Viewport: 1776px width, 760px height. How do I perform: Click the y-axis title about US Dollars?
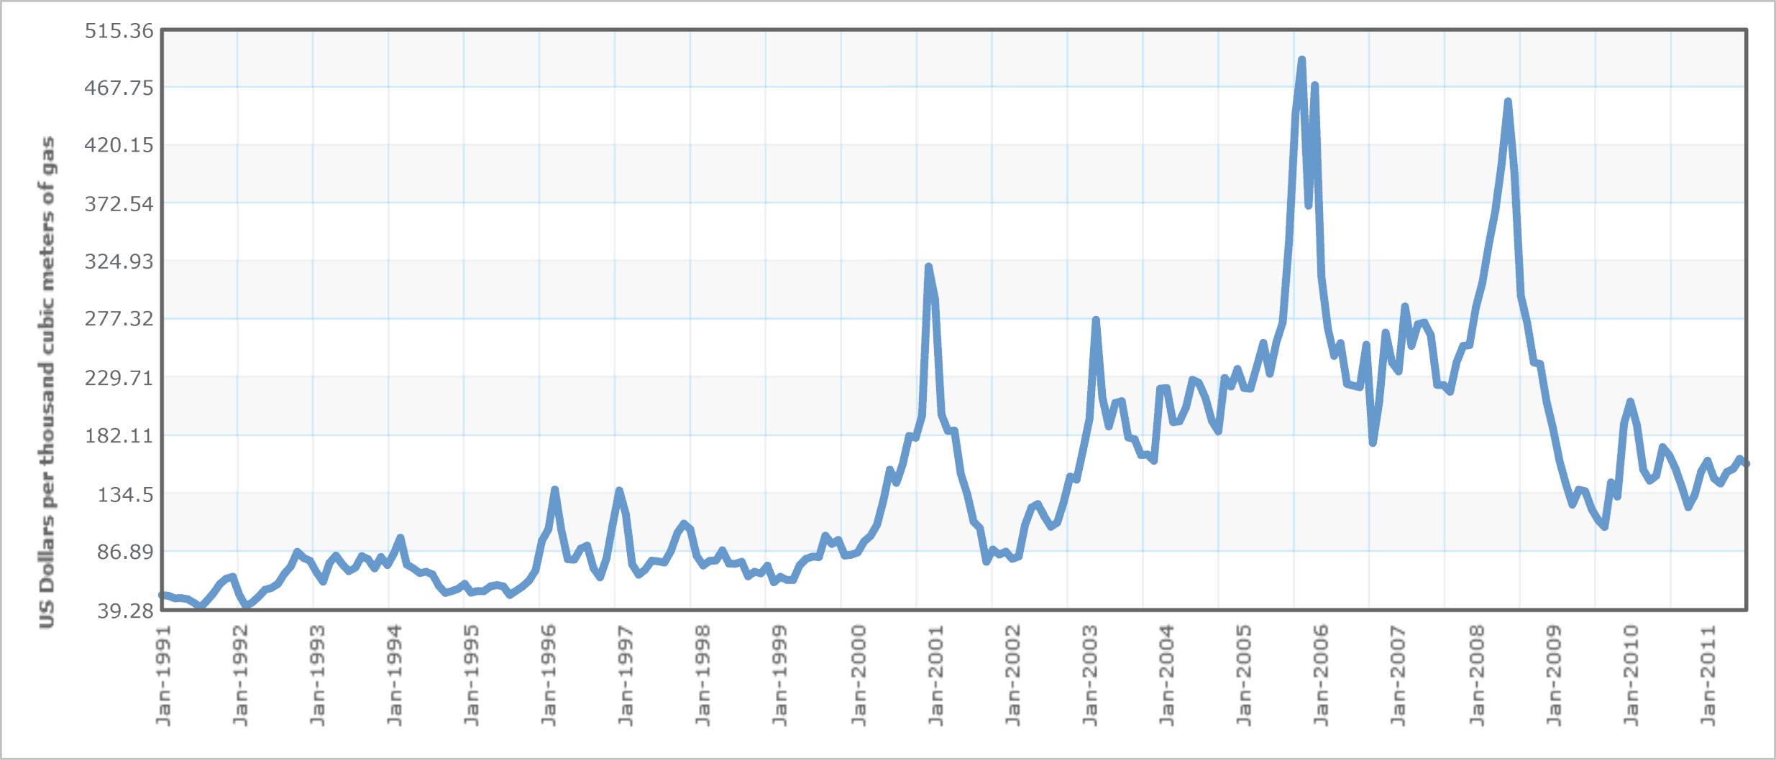[x=47, y=382]
